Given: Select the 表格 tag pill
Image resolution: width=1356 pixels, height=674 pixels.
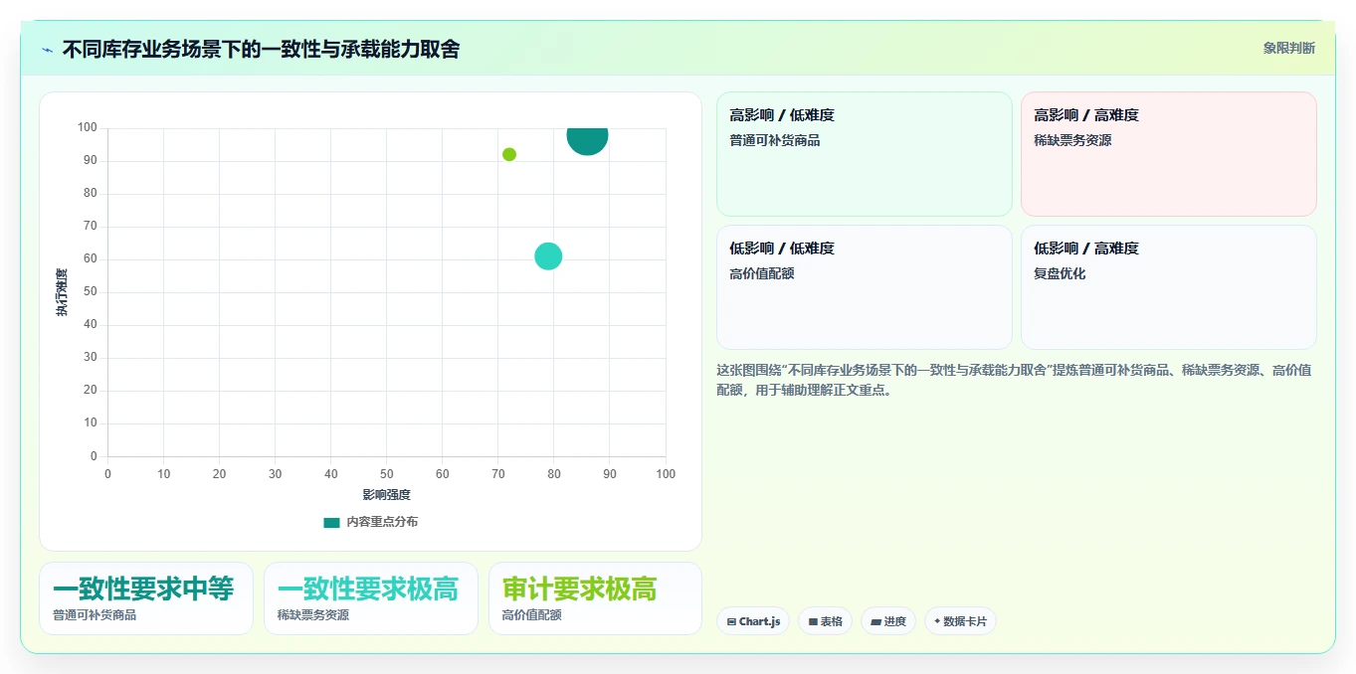Looking at the screenshot, I should coord(825,621).
